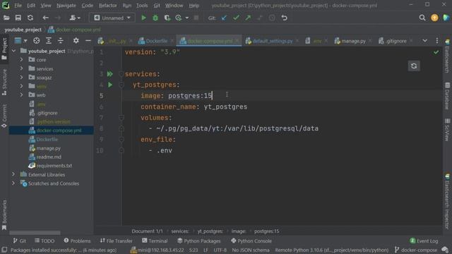Screen dimensions: 452x254
Task: Show Git history clock icon
Action: click(272, 18)
